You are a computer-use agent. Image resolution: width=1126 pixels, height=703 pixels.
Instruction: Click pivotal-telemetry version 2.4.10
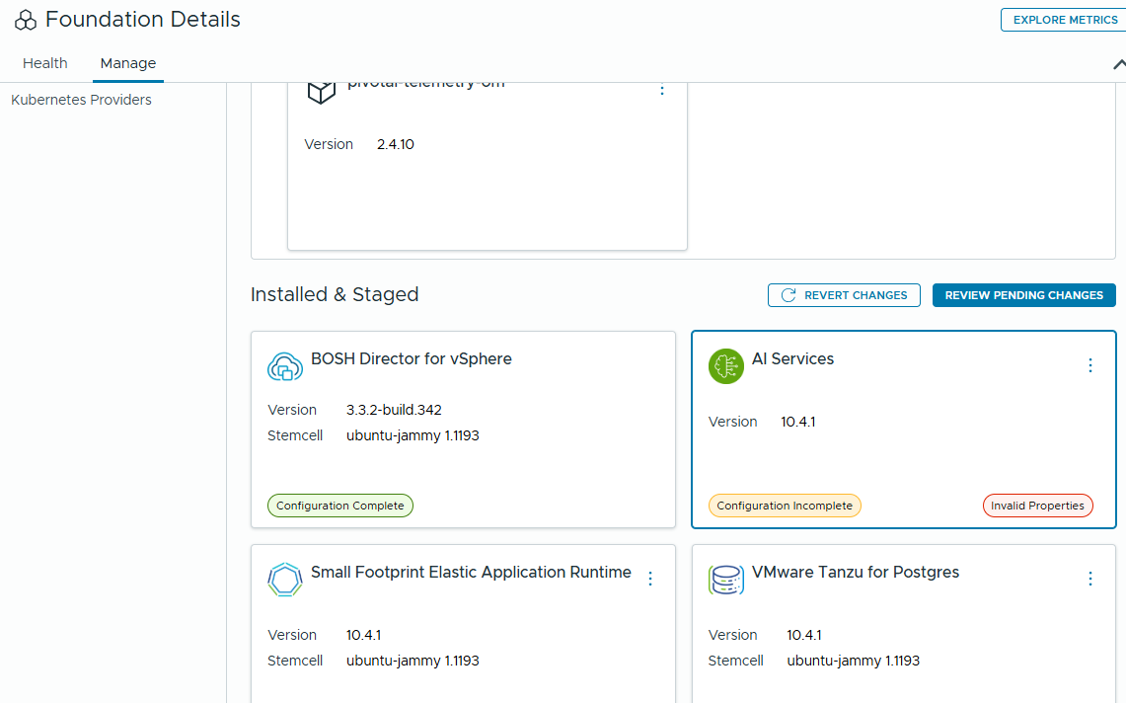(x=395, y=144)
